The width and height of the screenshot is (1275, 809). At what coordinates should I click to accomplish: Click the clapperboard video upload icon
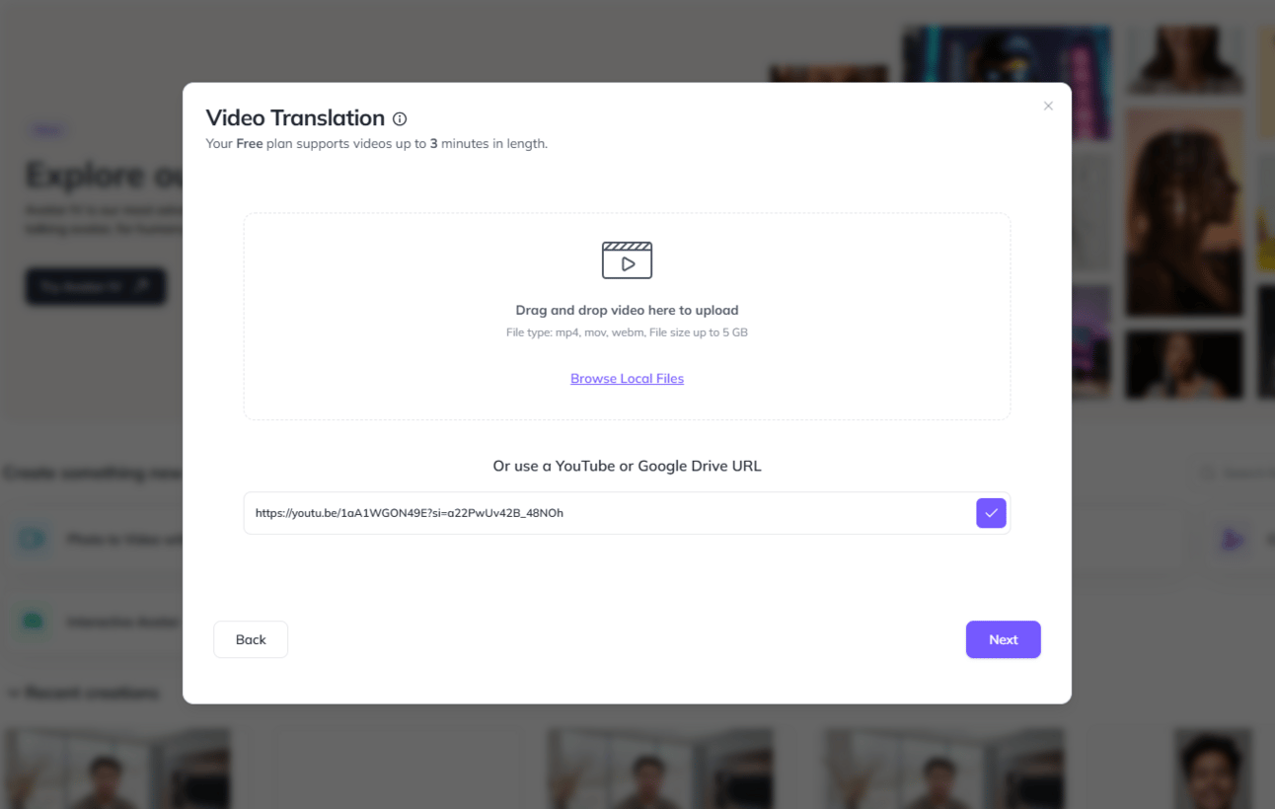click(627, 259)
